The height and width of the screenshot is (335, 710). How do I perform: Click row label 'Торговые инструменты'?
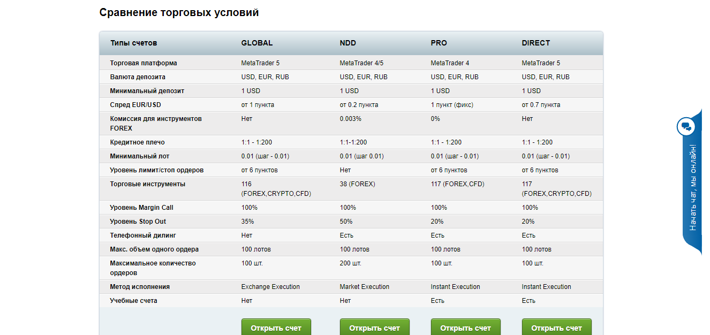pos(148,184)
